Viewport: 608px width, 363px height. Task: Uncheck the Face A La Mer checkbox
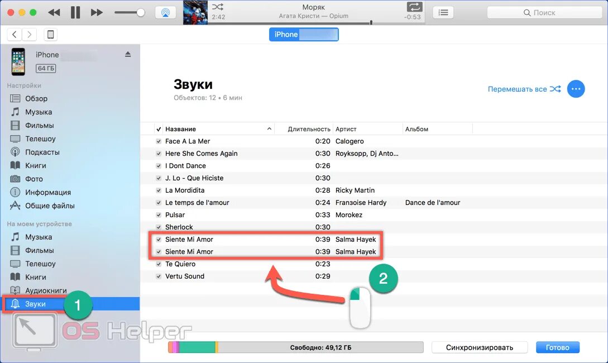[x=159, y=141]
